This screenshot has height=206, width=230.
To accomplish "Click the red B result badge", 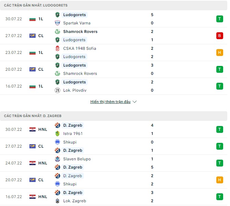I will [219, 36].
